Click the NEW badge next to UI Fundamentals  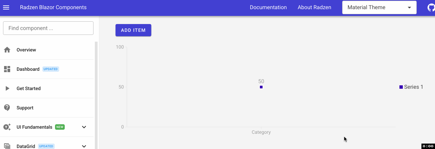coord(60,127)
